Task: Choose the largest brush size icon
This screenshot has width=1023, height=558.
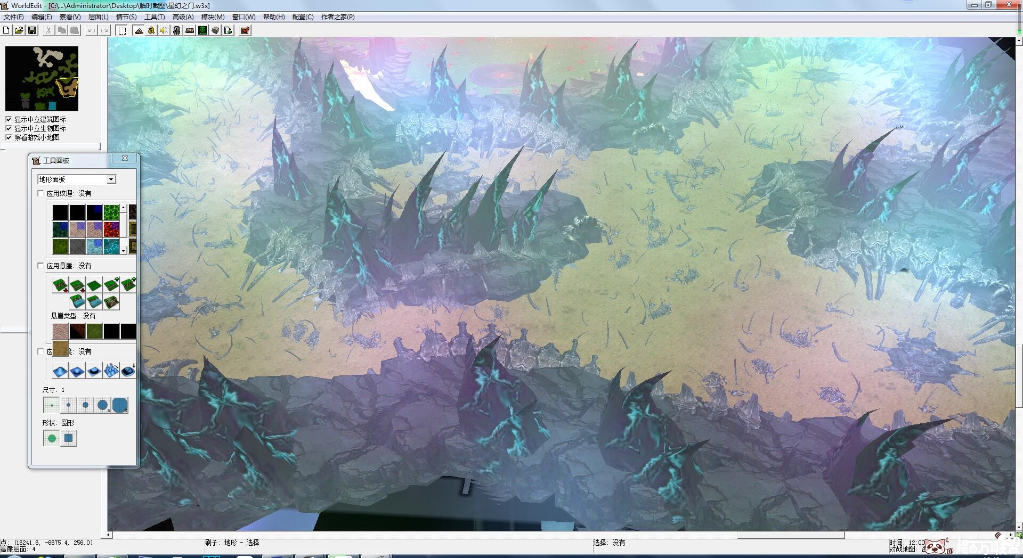Action: 120,405
